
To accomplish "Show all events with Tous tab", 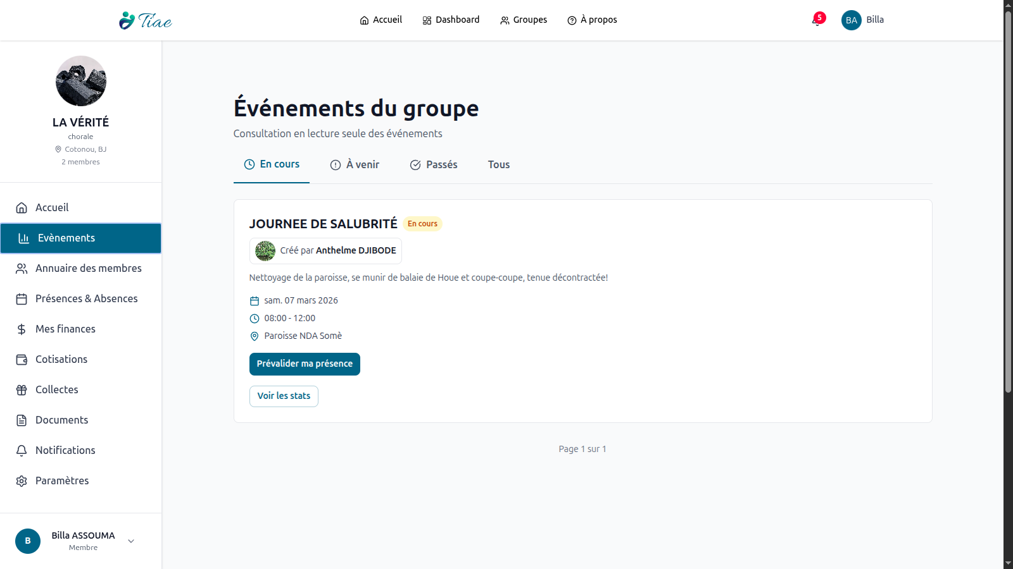I will tap(499, 165).
